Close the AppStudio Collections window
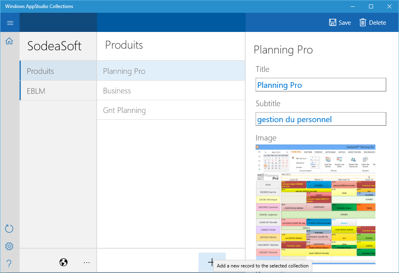399x273 pixels. (x=389, y=6)
